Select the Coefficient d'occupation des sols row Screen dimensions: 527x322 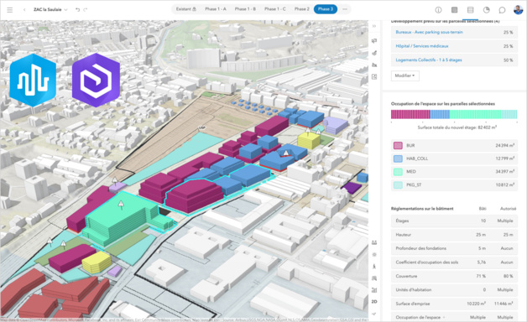coord(454,262)
